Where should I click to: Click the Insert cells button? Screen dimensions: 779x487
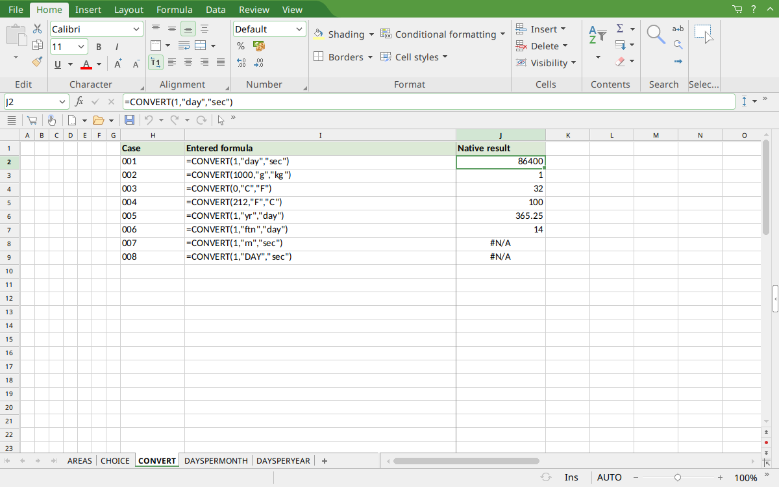pos(541,29)
